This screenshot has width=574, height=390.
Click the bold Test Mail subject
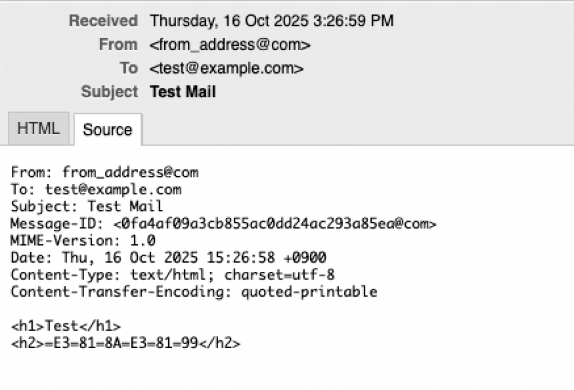coord(183,92)
